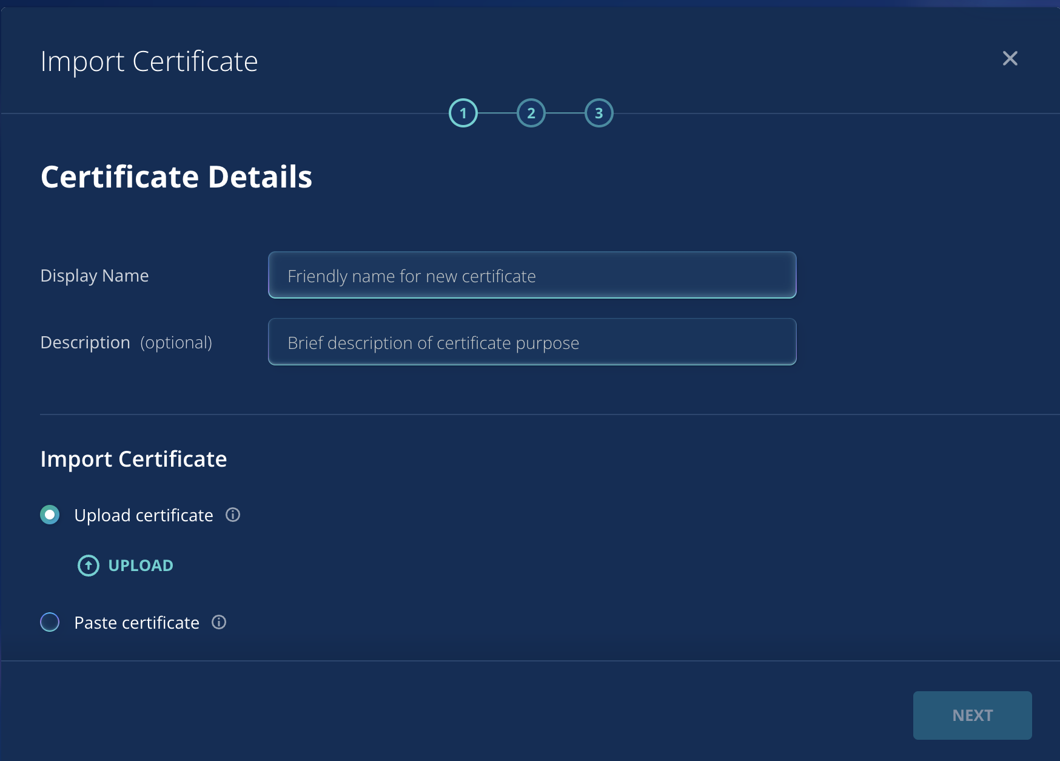Click the "(optional)" text beside Description
This screenshot has height=761, width=1060.
(x=176, y=342)
